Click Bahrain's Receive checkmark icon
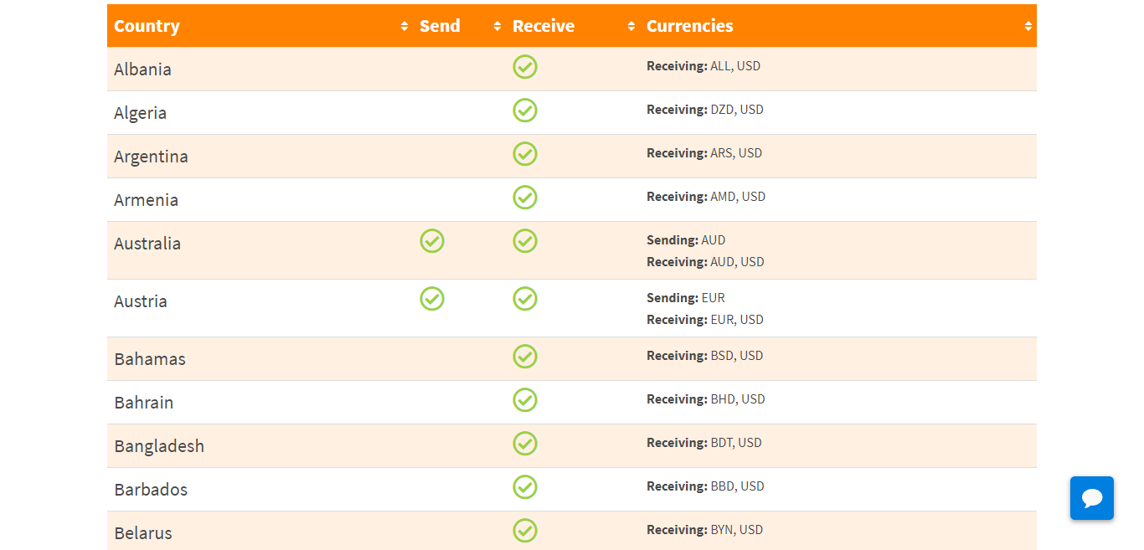The height and width of the screenshot is (550, 1144). click(x=525, y=400)
